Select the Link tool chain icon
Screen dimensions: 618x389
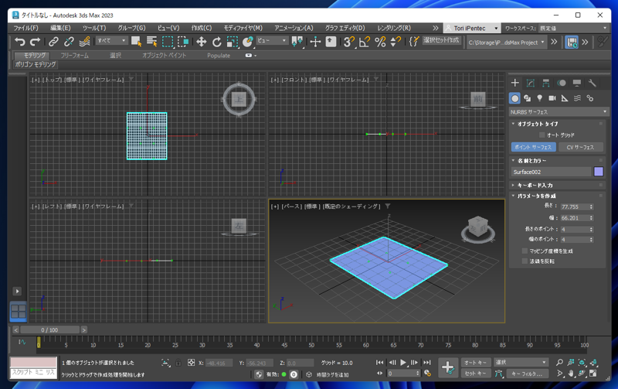coord(53,42)
